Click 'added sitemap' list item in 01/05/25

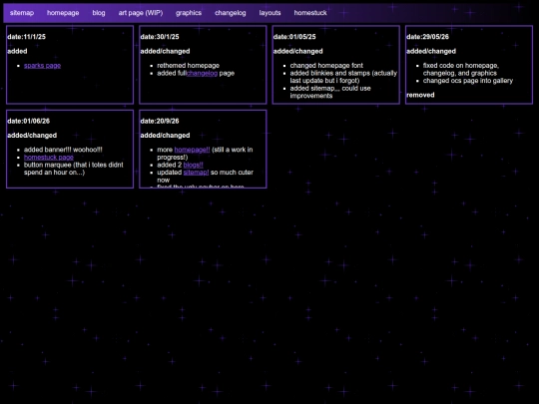point(330,92)
